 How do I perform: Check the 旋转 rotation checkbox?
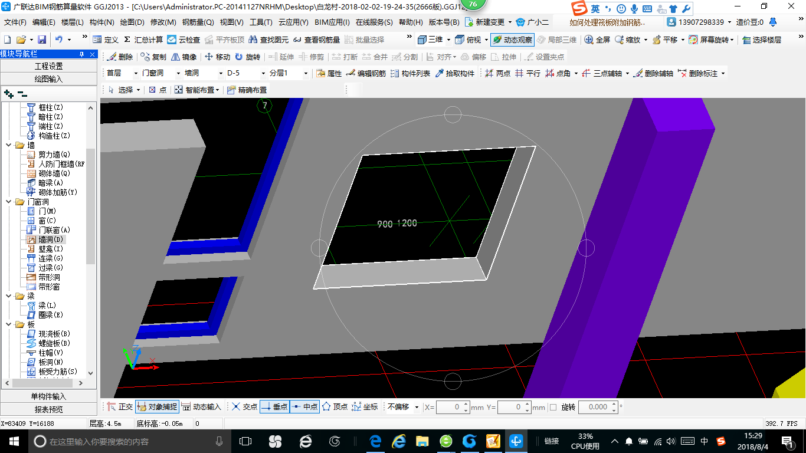pos(553,407)
